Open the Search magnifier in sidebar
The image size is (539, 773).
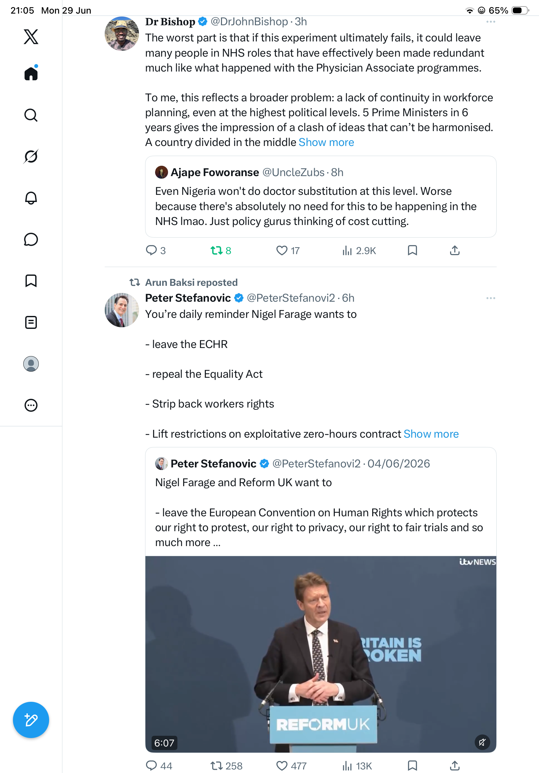pos(31,115)
